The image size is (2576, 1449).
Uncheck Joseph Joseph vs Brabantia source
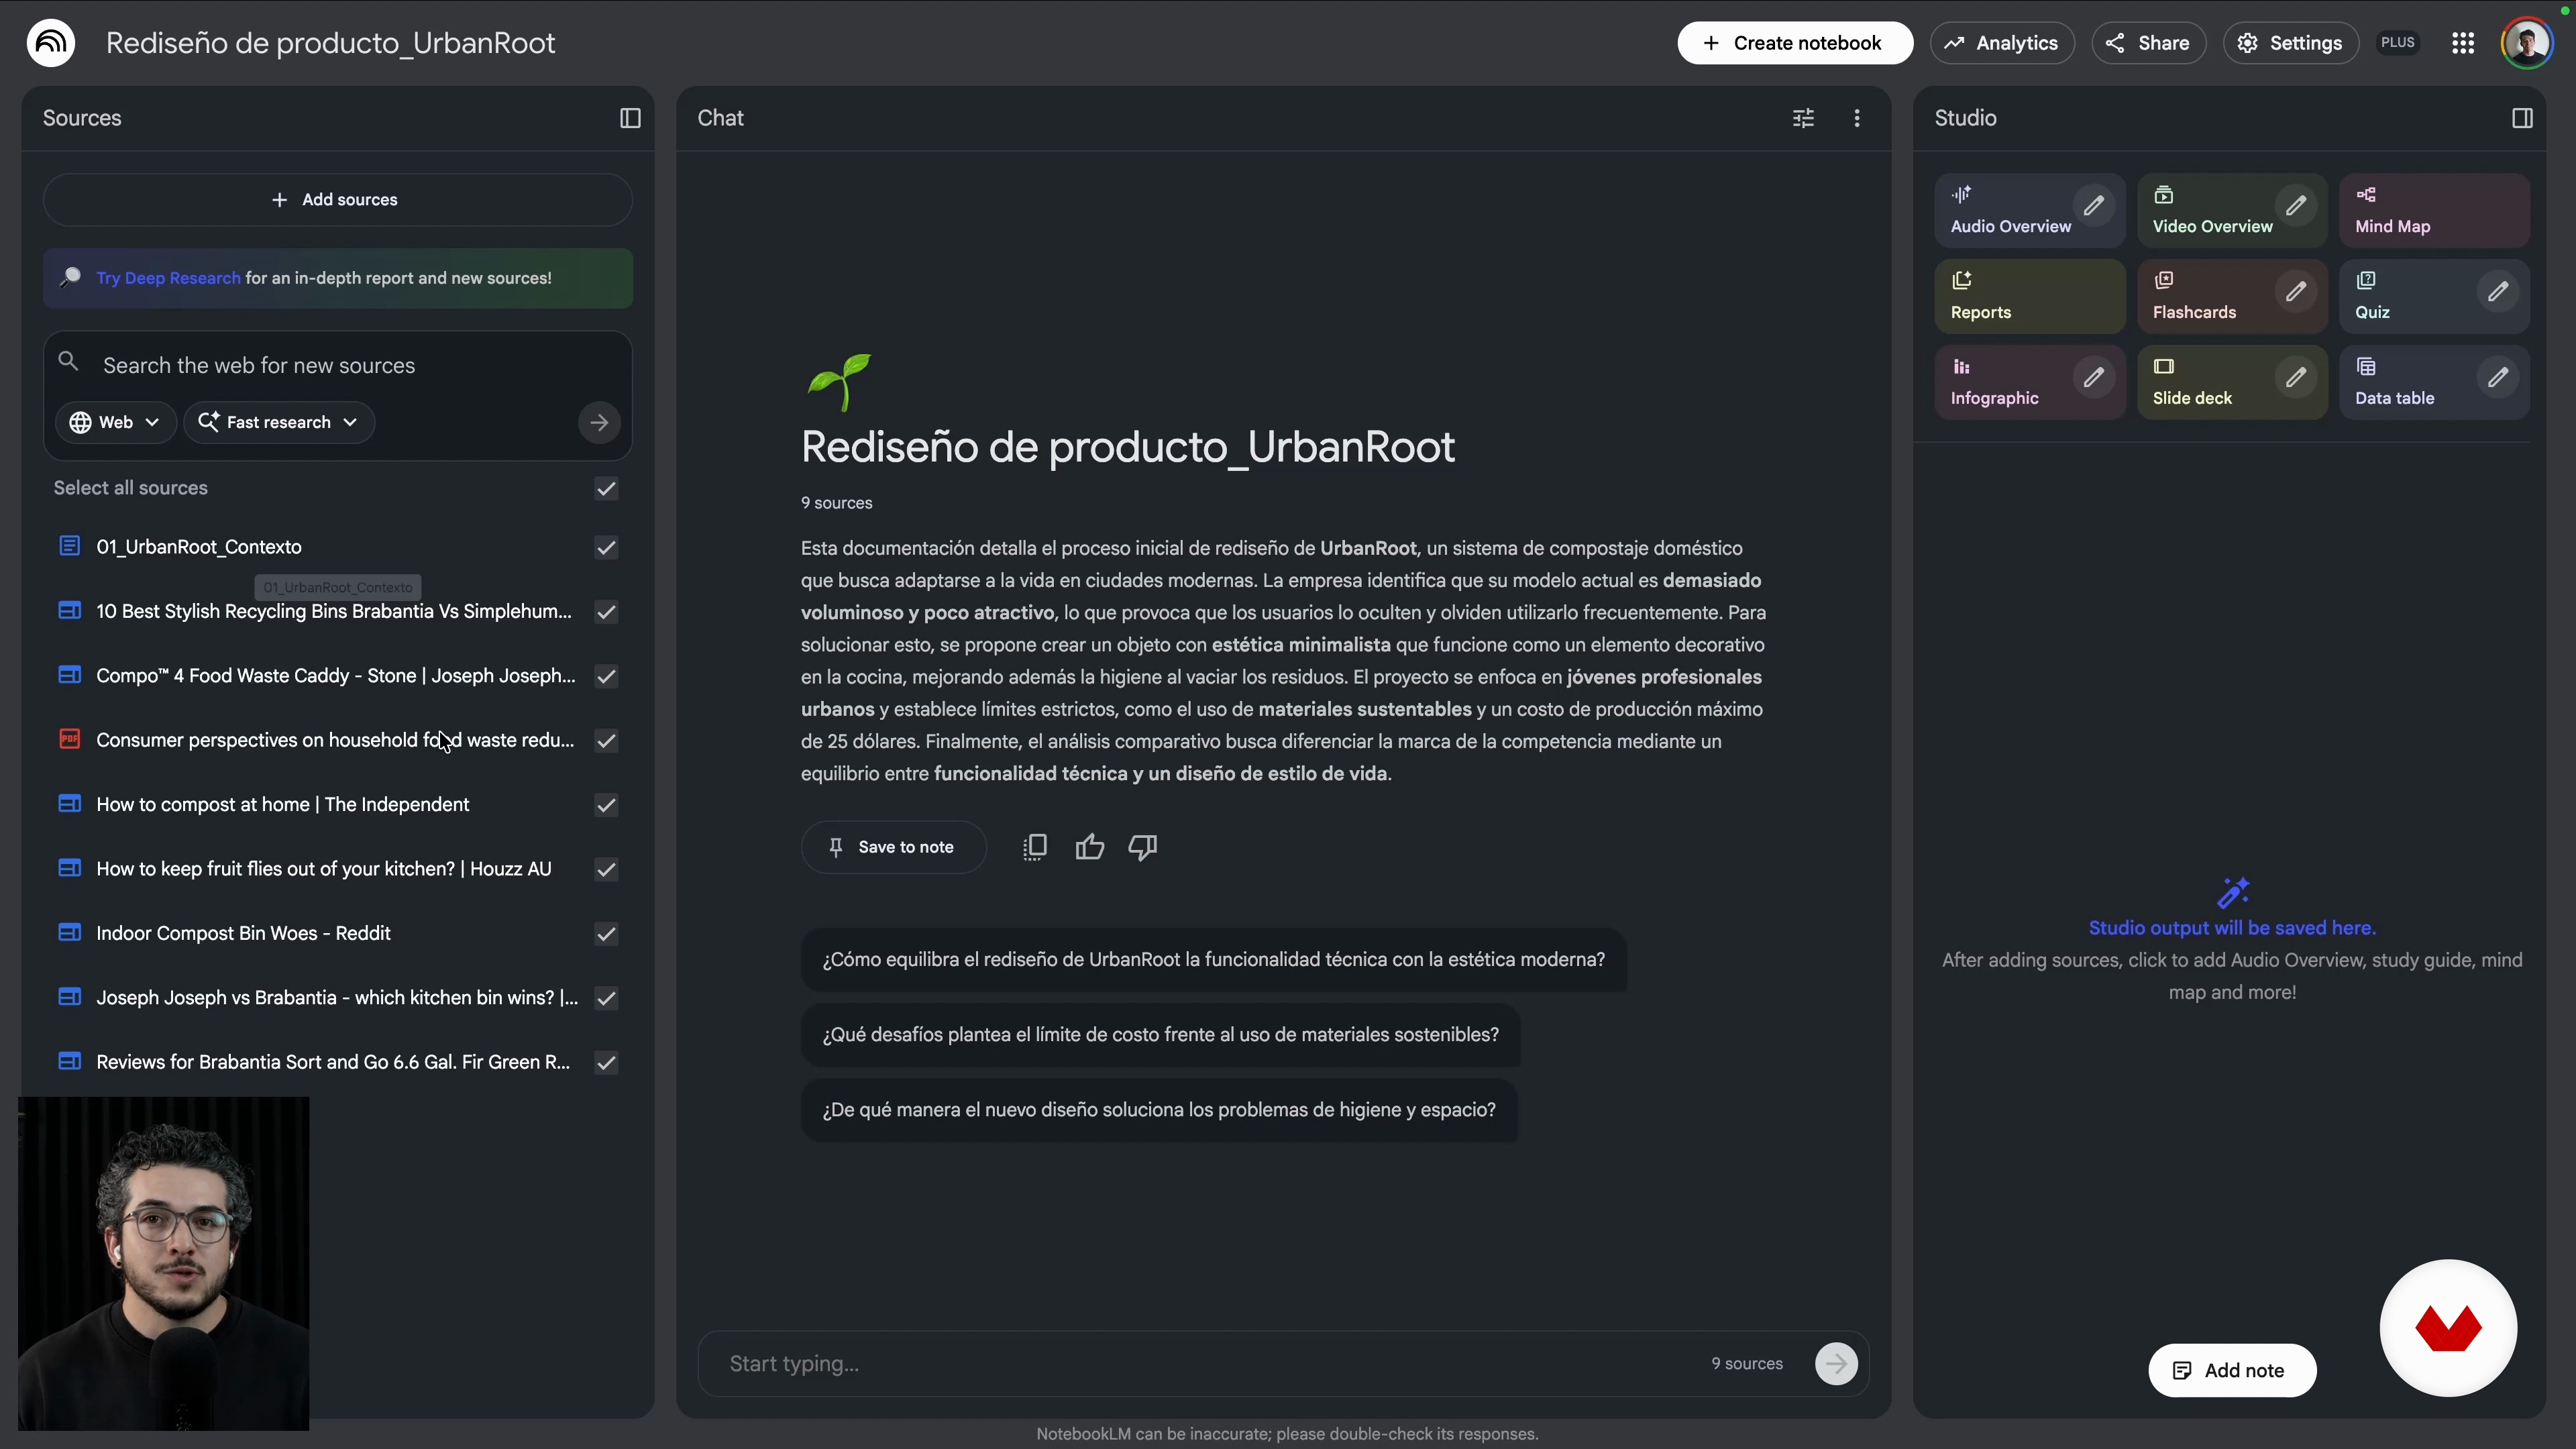tap(606, 998)
